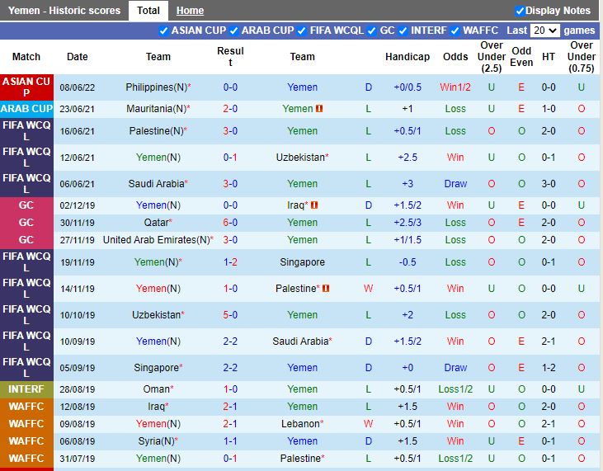The image size is (603, 471).
Task: Click the Uzbekistan team link dated 12/06/21
Action: click(302, 157)
